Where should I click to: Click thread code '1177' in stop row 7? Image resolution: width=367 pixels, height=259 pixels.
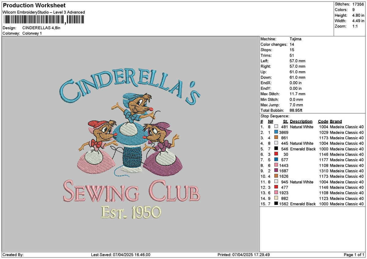pyautogui.click(x=324, y=160)
